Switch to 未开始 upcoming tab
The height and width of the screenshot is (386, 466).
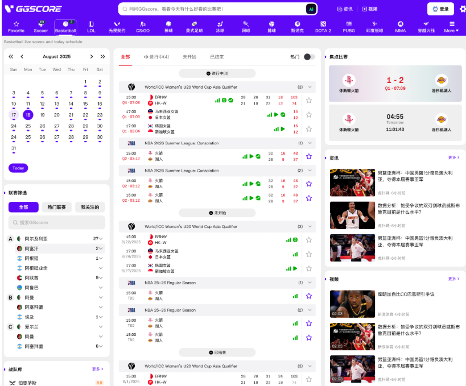pos(189,57)
